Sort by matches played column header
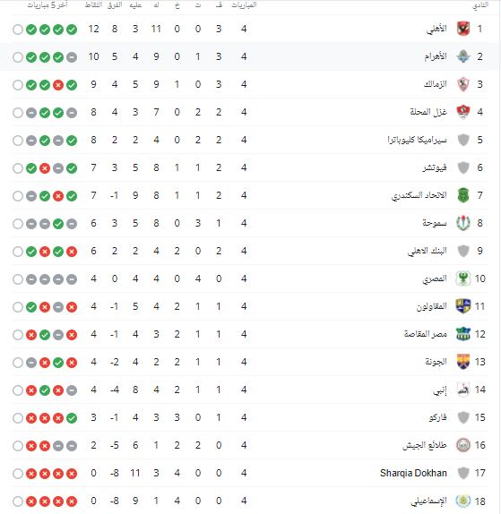 (x=244, y=4)
